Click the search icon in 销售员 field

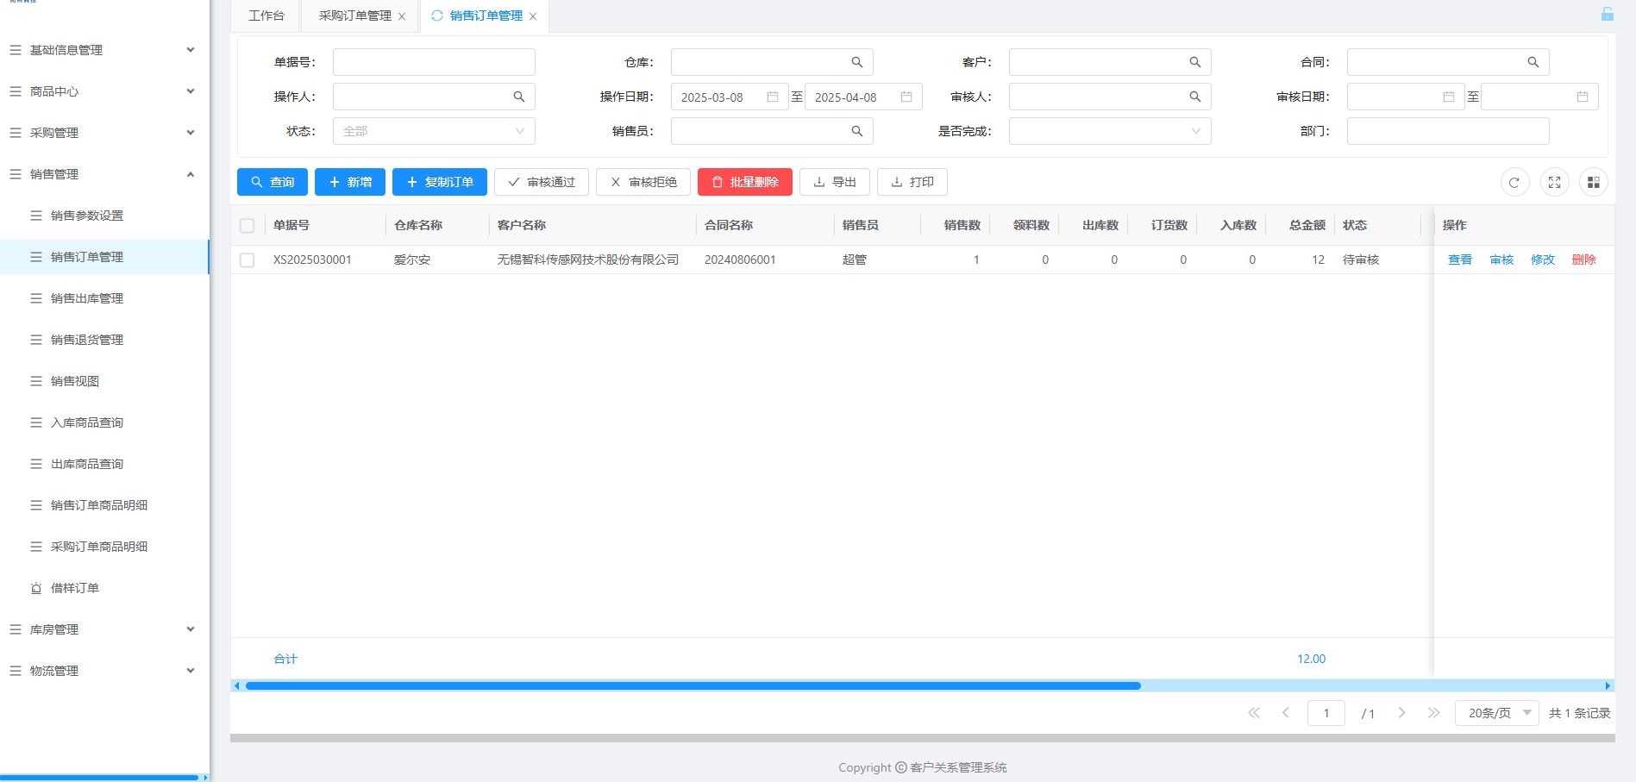click(857, 131)
